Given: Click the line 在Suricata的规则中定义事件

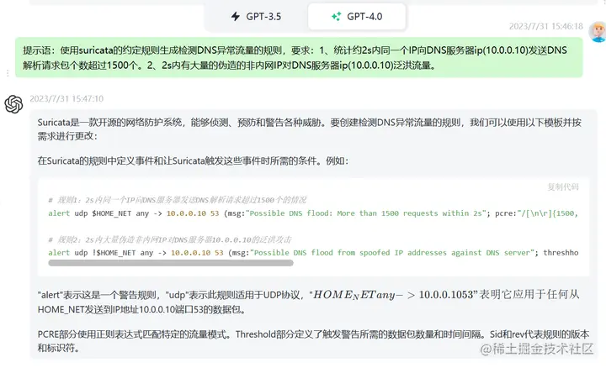Looking at the screenshot, I should coord(193,160).
